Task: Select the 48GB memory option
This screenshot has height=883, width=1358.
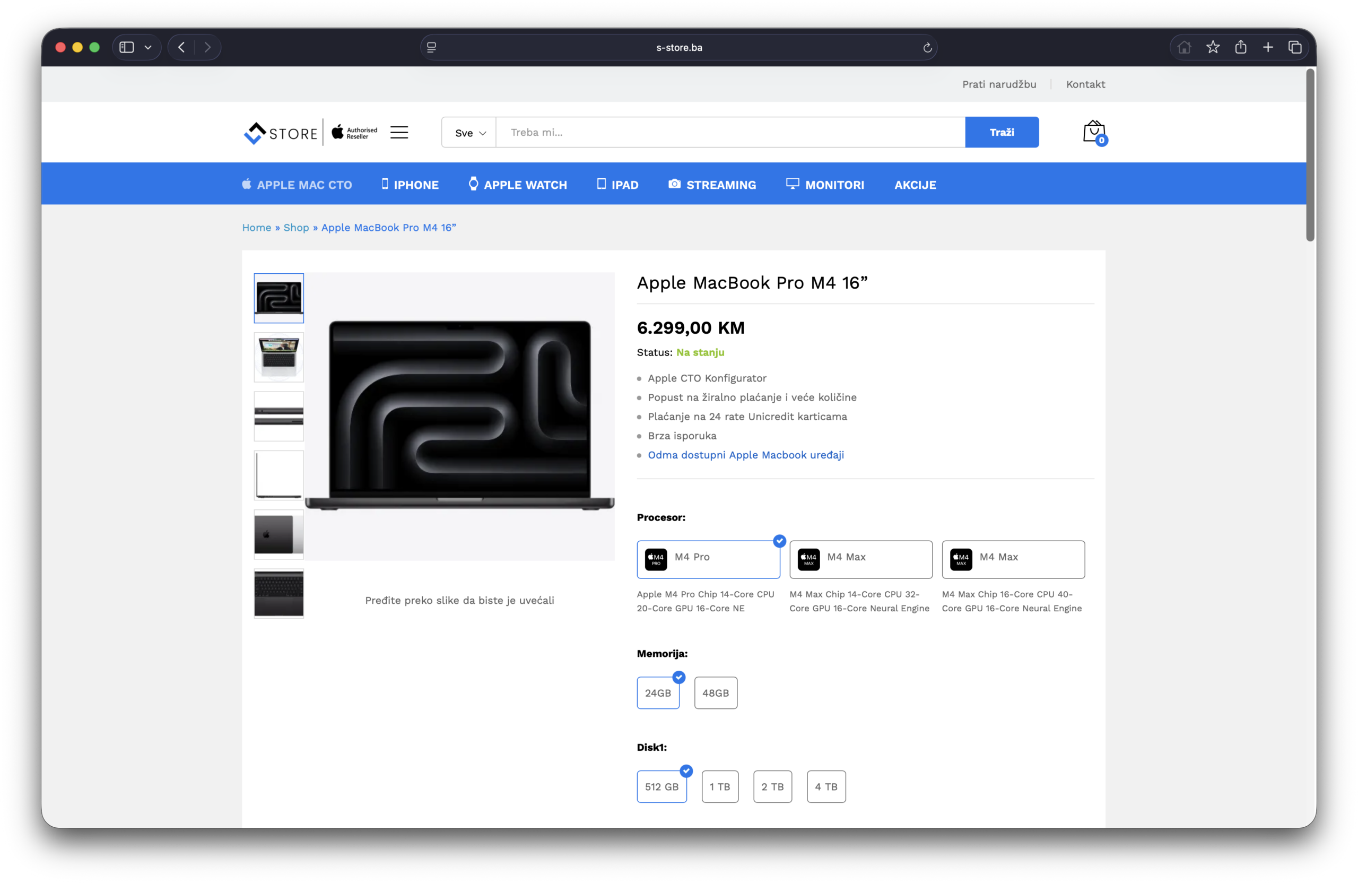Action: tap(716, 693)
